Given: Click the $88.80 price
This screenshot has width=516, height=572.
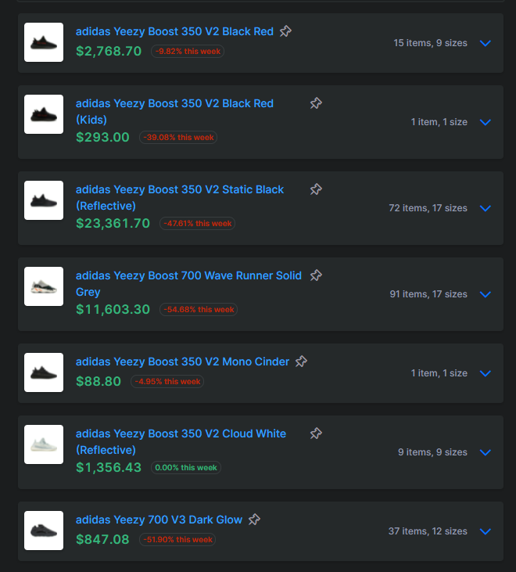Looking at the screenshot, I should [x=99, y=382].
